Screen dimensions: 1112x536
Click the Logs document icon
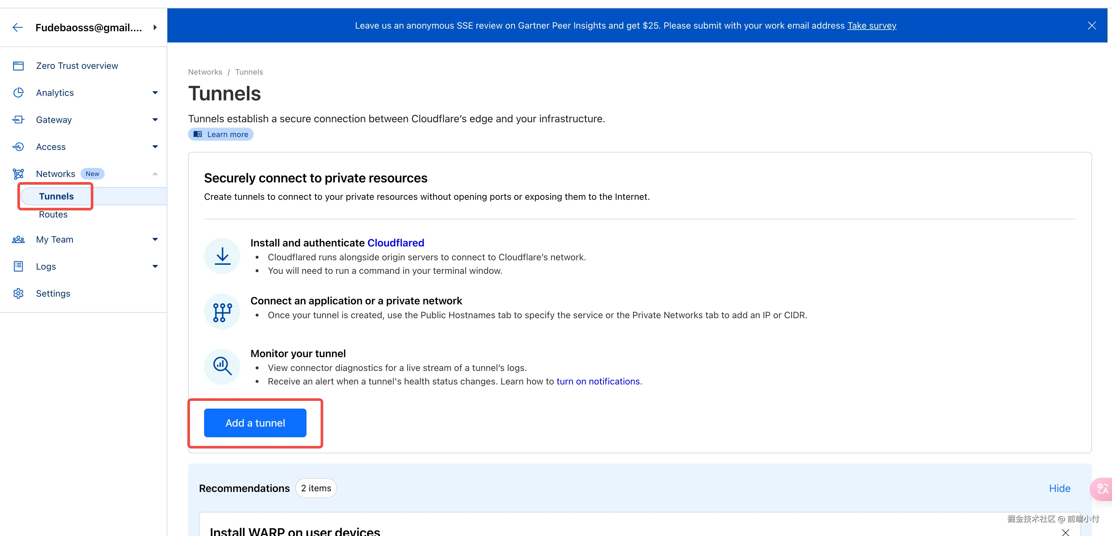pos(18,266)
